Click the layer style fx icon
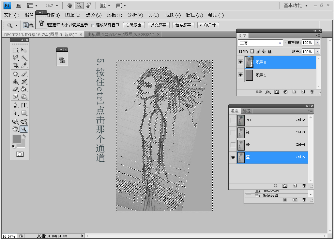This screenshot has height=239, width=334. tap(268, 92)
